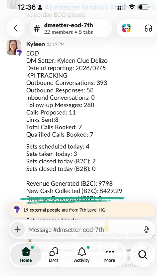157x276 pixels.
Task: Go to the Activity tab
Action: click(x=82, y=255)
